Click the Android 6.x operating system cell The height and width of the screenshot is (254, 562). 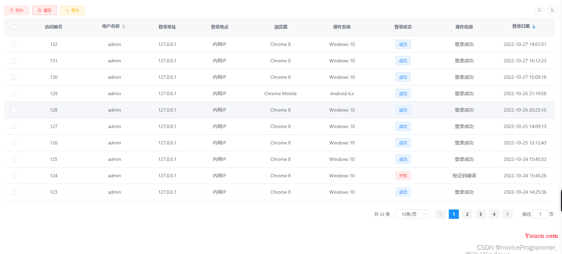342,93
